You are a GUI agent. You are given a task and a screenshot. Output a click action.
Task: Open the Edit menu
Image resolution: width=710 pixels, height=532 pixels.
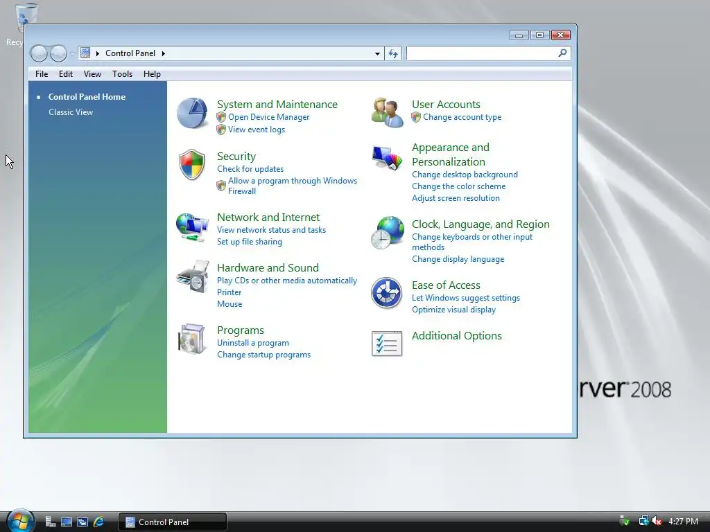click(66, 73)
